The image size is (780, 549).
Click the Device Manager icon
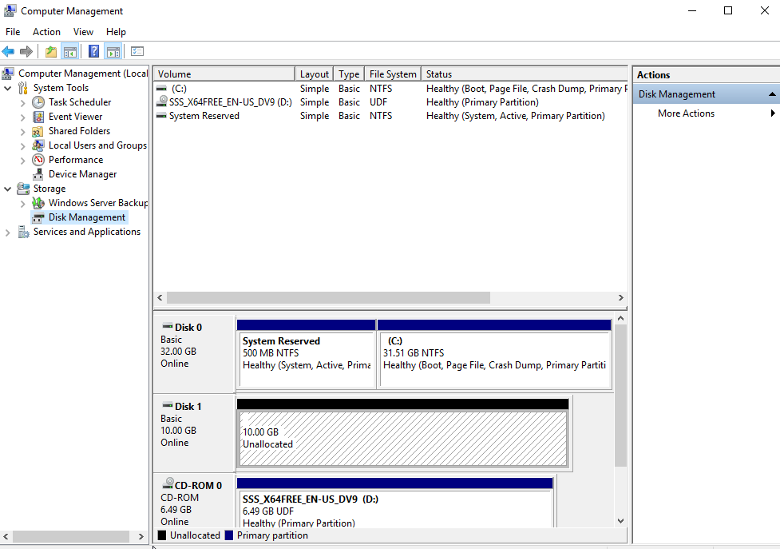coord(38,174)
